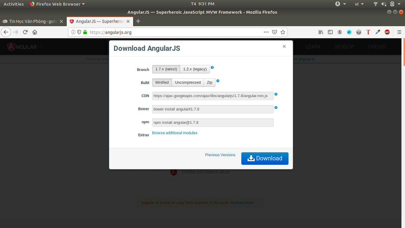Open the Activities overview
This screenshot has height=228, width=405.
[14, 4]
